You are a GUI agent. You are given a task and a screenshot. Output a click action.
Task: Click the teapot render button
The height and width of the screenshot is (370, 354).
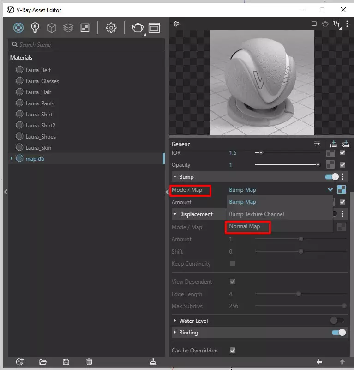(137, 28)
